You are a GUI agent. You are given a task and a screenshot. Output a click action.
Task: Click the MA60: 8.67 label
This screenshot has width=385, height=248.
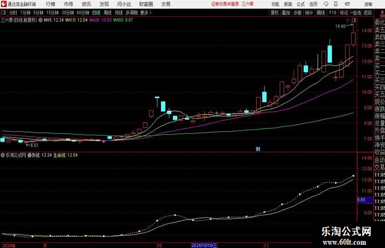(123, 20)
